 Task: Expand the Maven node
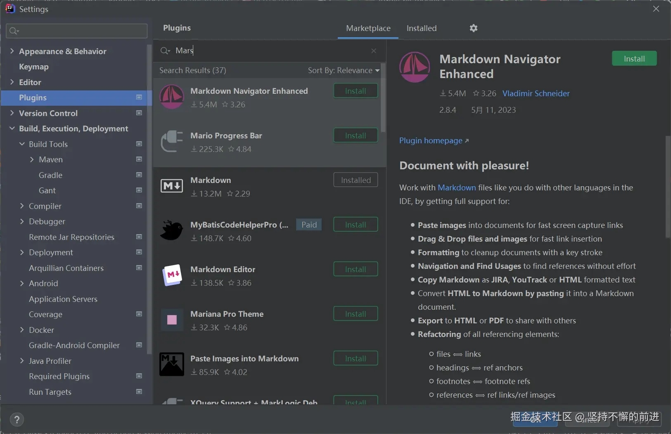pyautogui.click(x=32, y=159)
